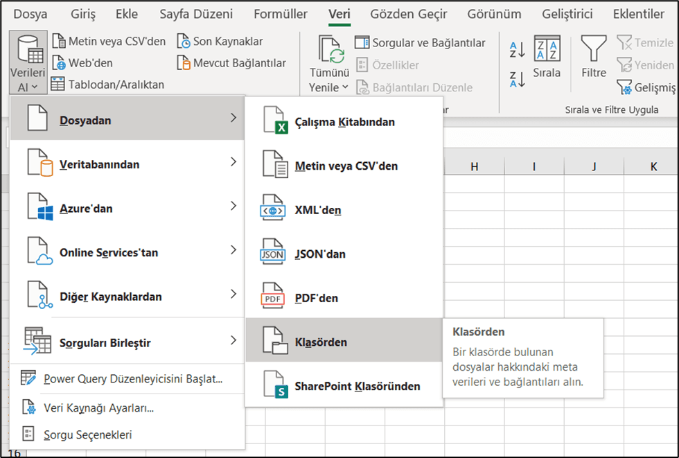Choose Klasörden in the submenu
This screenshot has width=679, height=458.
[x=344, y=340]
